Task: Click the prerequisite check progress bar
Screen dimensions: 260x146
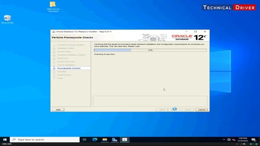Action: click(x=150, y=50)
